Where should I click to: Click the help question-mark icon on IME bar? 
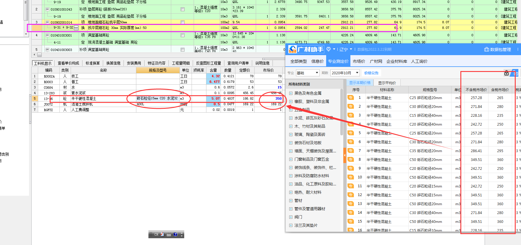coord(175,234)
